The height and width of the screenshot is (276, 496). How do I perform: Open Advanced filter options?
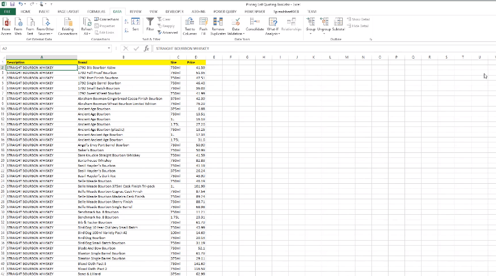tap(168, 33)
